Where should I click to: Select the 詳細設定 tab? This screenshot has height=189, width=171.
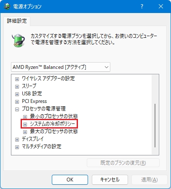pyautogui.click(x=17, y=21)
